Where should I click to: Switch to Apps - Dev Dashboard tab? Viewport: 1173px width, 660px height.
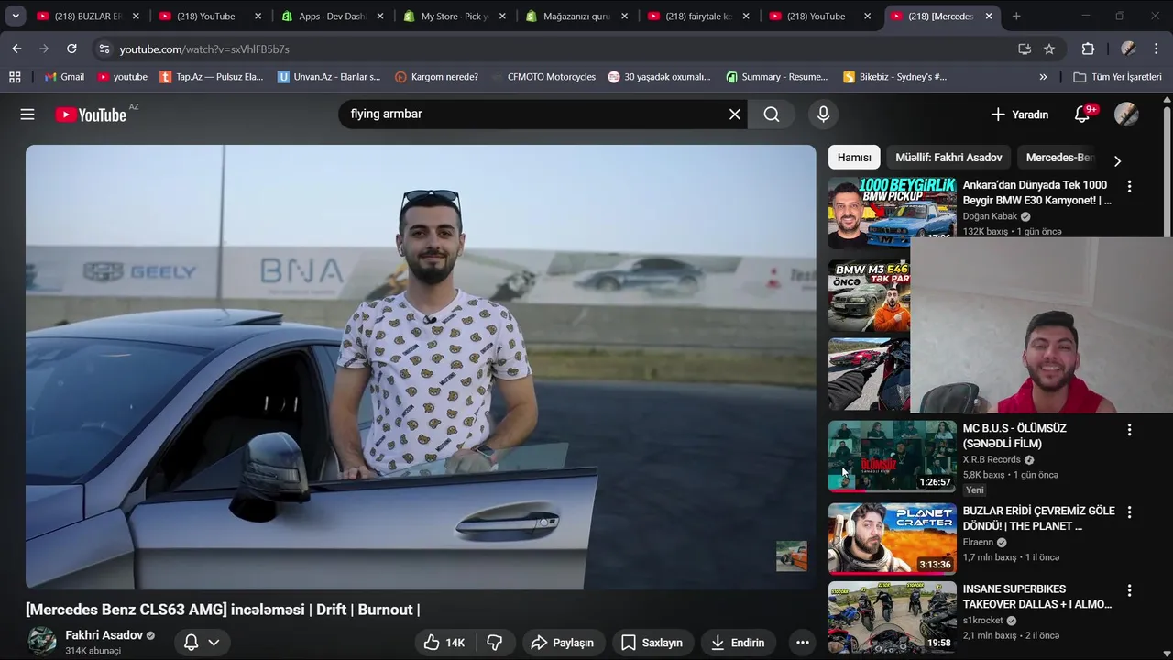tap(332, 16)
